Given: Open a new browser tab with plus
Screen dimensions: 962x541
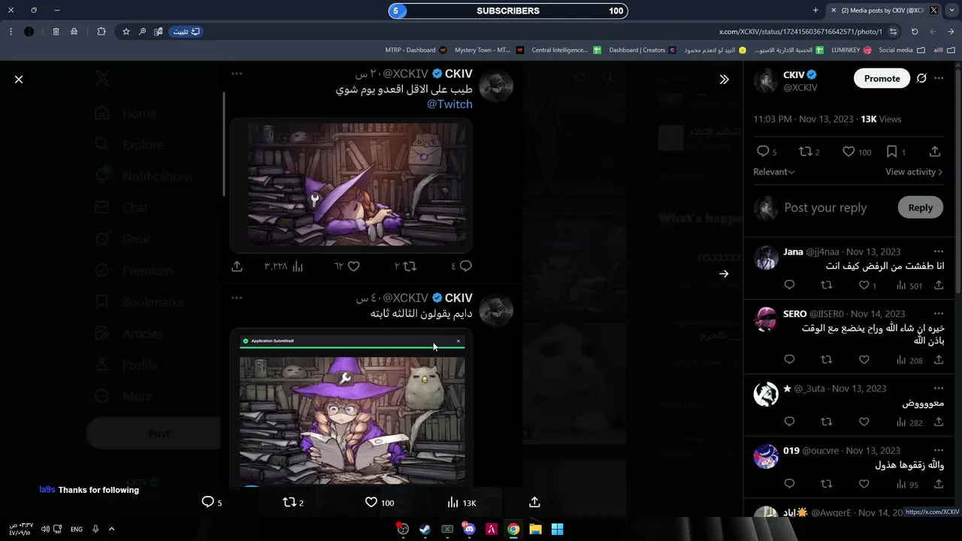Looking at the screenshot, I should (815, 11).
